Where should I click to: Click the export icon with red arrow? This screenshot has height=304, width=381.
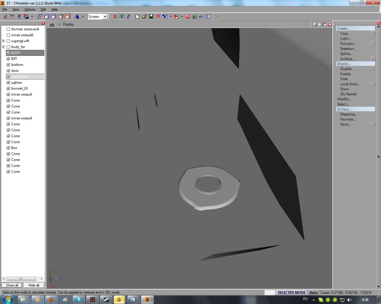click(x=176, y=17)
